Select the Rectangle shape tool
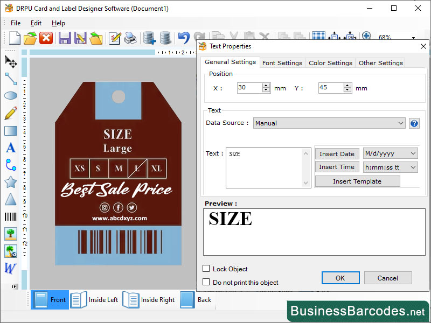 [x=11, y=130]
